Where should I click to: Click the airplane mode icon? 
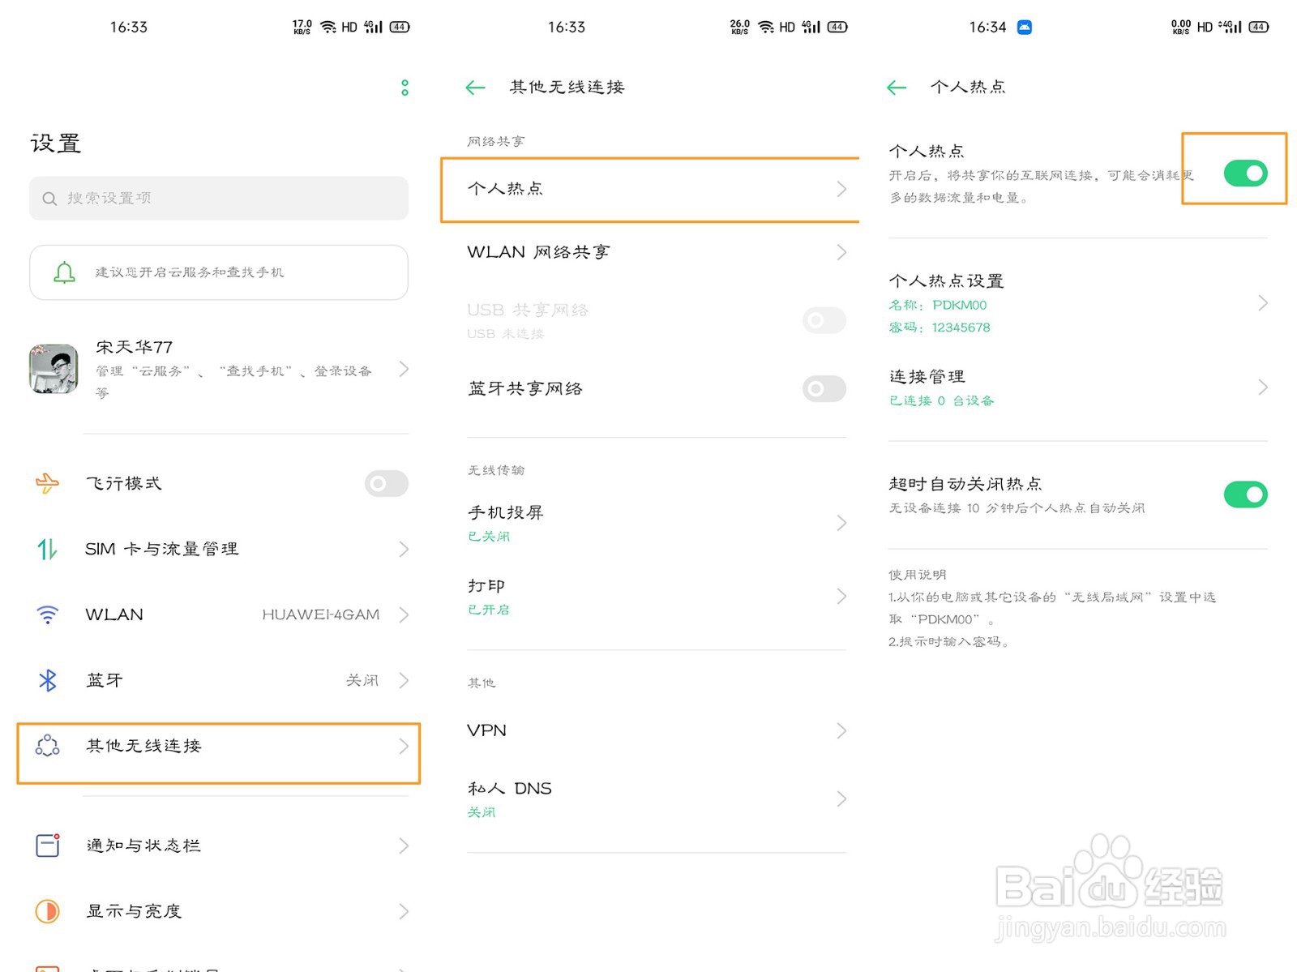pyautogui.click(x=48, y=483)
